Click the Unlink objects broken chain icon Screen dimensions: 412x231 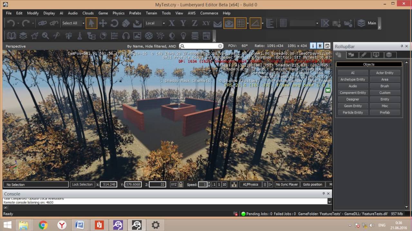coord(54,23)
